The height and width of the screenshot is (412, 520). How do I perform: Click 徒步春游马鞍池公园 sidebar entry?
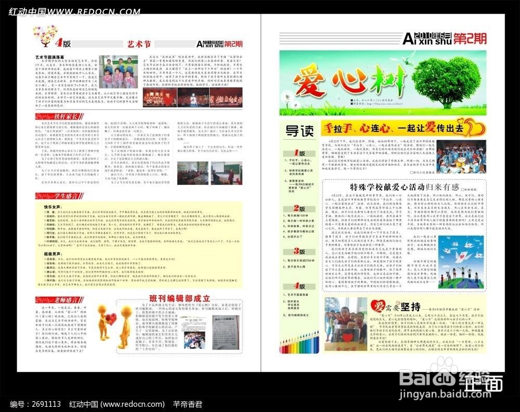click(x=299, y=231)
